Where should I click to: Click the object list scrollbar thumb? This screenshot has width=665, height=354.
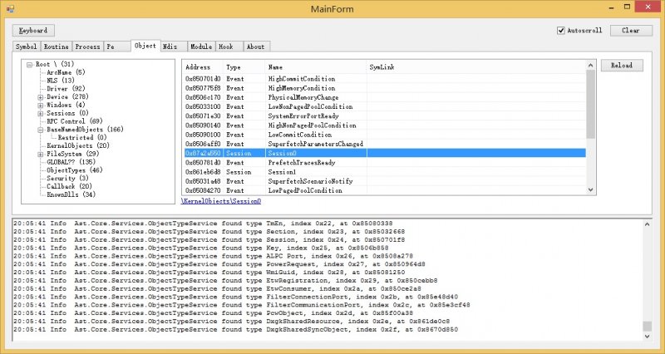(x=590, y=105)
